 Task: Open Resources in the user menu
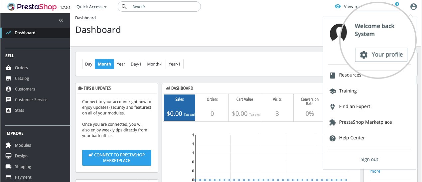coord(350,75)
